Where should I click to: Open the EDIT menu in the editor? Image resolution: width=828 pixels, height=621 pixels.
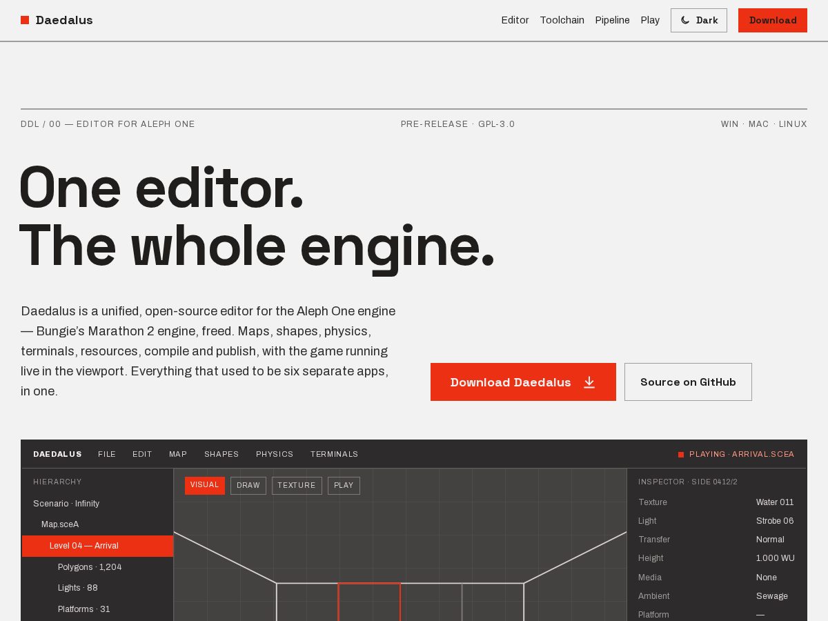[x=142, y=454]
